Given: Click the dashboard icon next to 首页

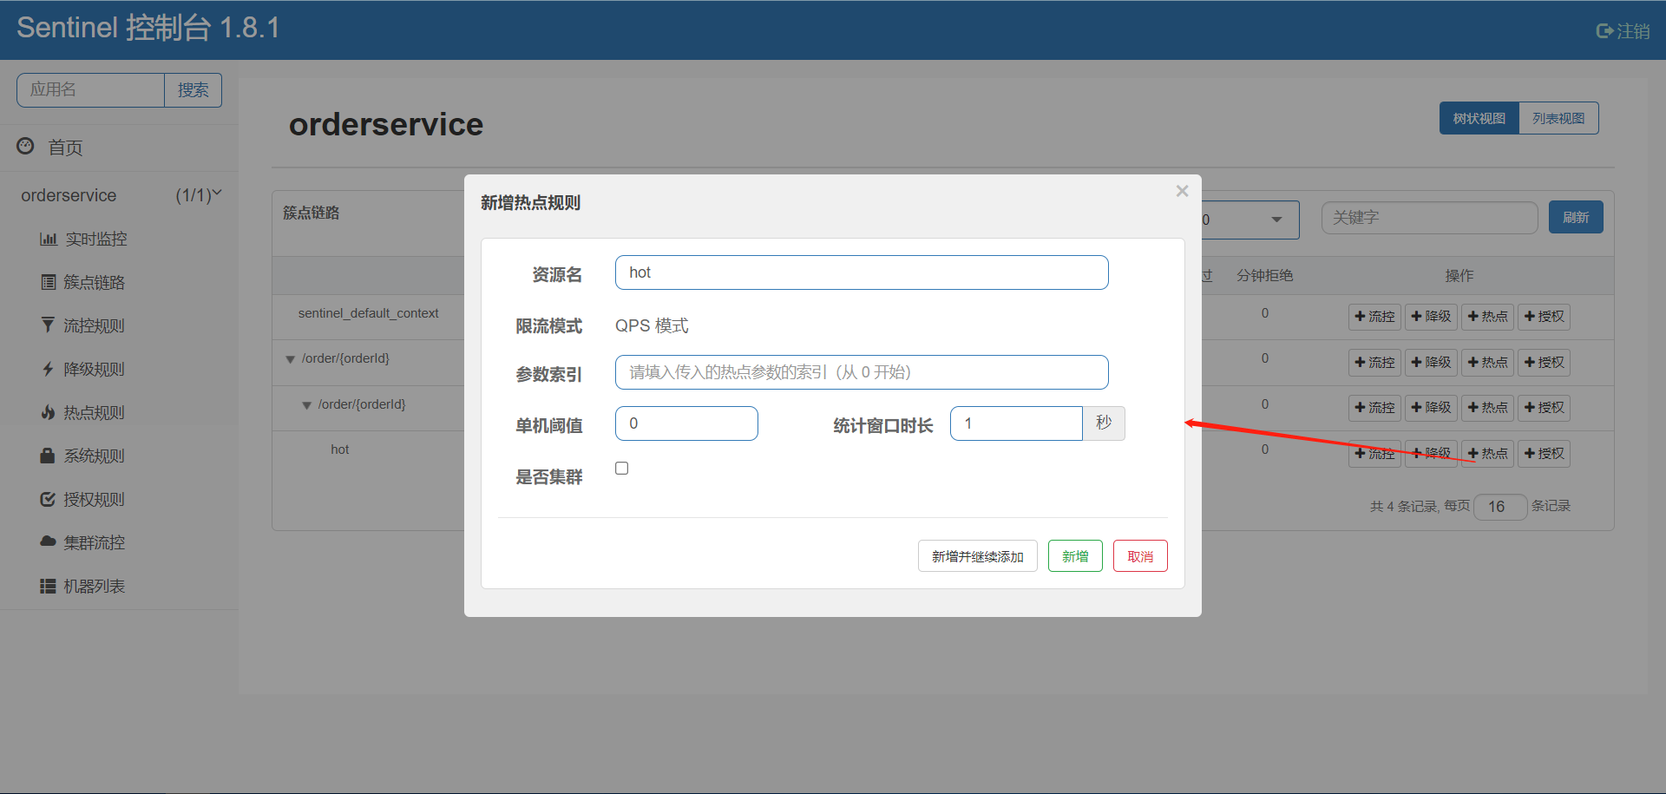Looking at the screenshot, I should (25, 146).
